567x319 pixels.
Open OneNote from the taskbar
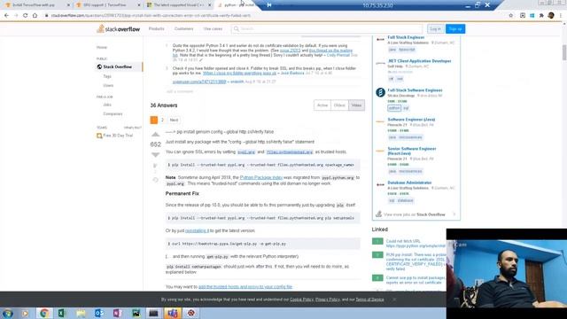point(117,313)
